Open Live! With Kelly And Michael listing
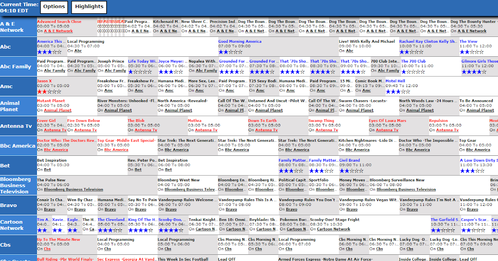This screenshot has width=498, height=261. pyautogui.click(x=367, y=41)
